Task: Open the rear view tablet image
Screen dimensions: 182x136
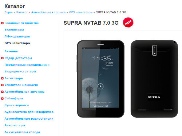Action: coord(154,79)
